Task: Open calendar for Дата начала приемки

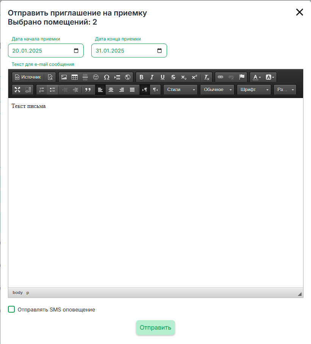Action: (76, 51)
